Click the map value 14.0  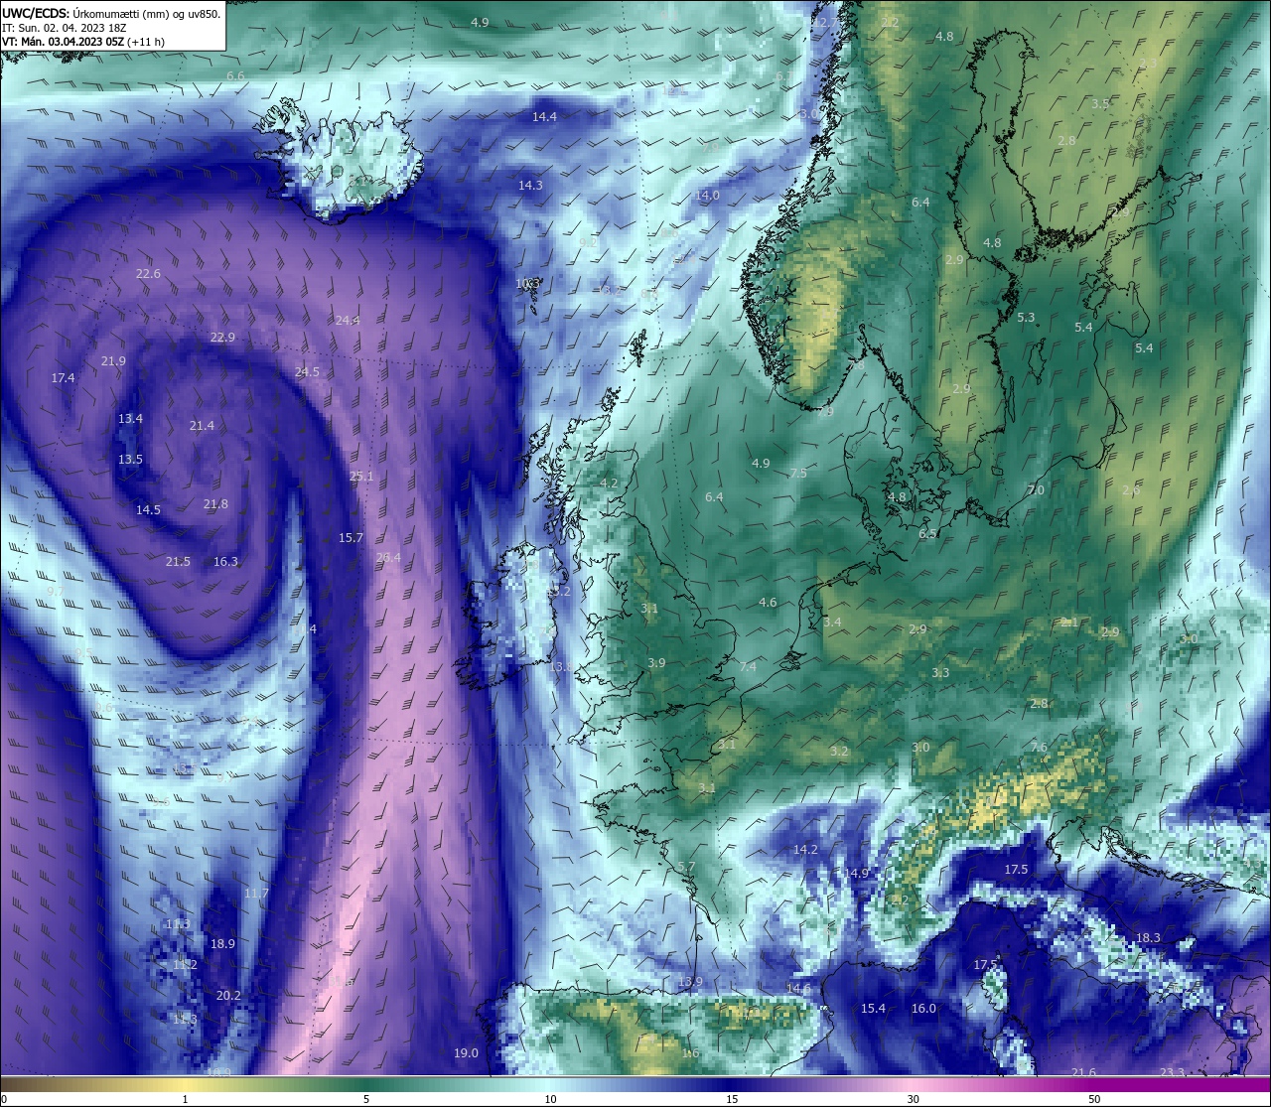click(707, 196)
